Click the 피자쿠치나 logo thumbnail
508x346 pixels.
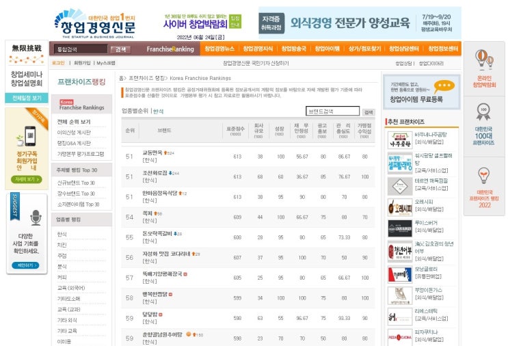point(400,338)
